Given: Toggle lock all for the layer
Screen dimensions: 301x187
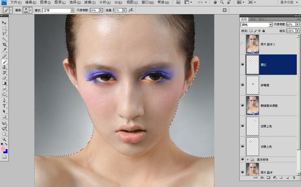Looking at the screenshot, I should [264, 31].
